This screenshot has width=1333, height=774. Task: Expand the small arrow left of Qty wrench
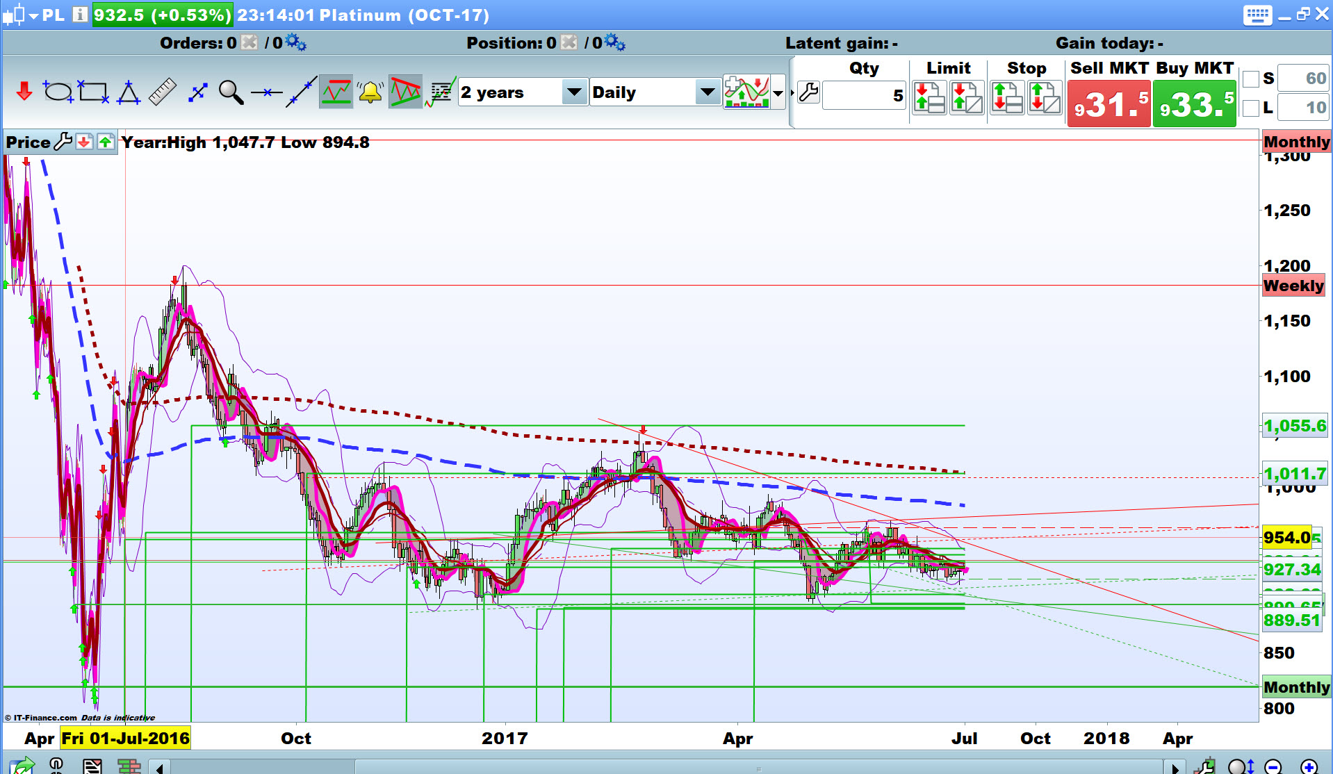[792, 93]
